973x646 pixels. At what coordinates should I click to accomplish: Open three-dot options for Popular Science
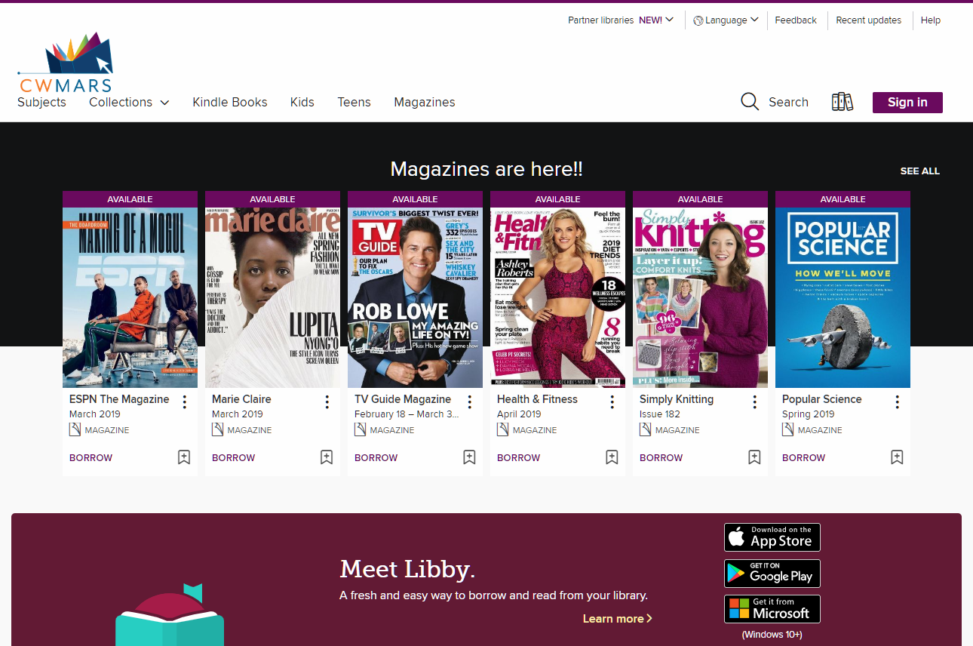tap(897, 402)
